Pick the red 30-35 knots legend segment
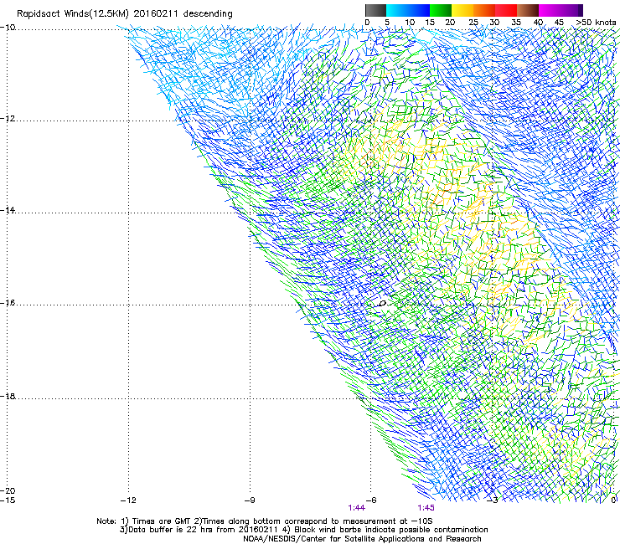 506,10
